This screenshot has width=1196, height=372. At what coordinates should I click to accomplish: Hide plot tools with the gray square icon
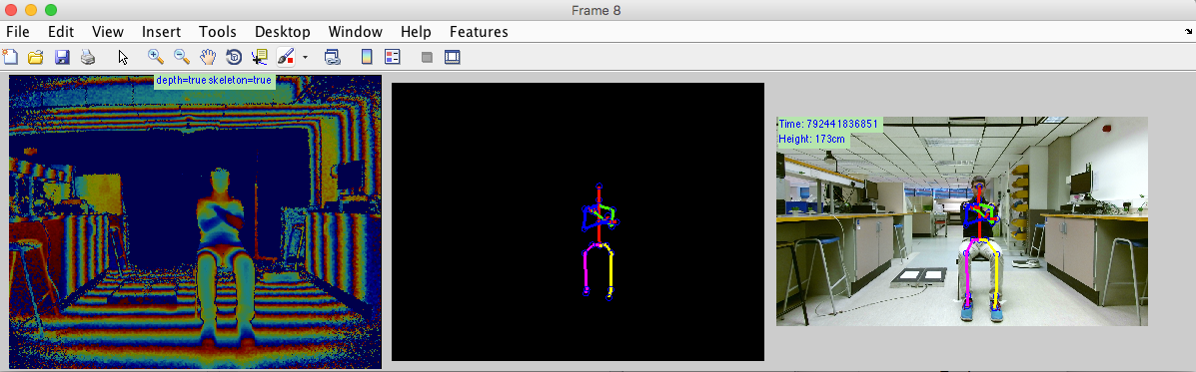pos(428,57)
